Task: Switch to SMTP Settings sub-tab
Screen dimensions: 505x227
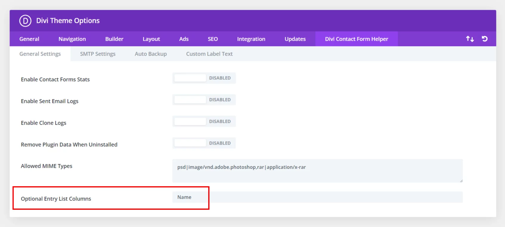Action: click(98, 54)
